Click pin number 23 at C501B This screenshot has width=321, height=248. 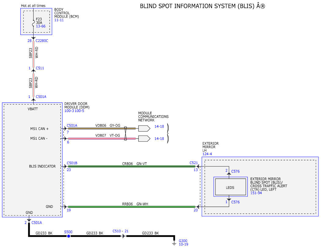tap(69, 170)
